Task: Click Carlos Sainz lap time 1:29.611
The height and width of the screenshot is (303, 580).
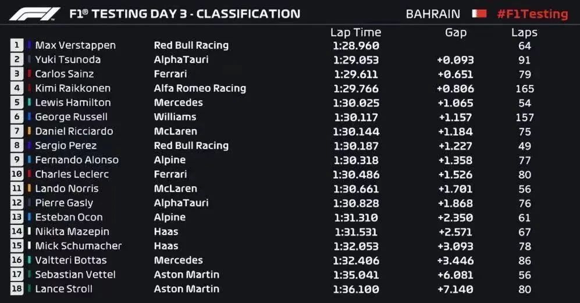Action: coord(356,74)
